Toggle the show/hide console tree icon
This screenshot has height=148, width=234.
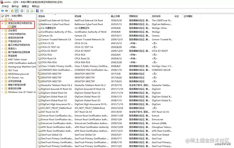pos(17,11)
